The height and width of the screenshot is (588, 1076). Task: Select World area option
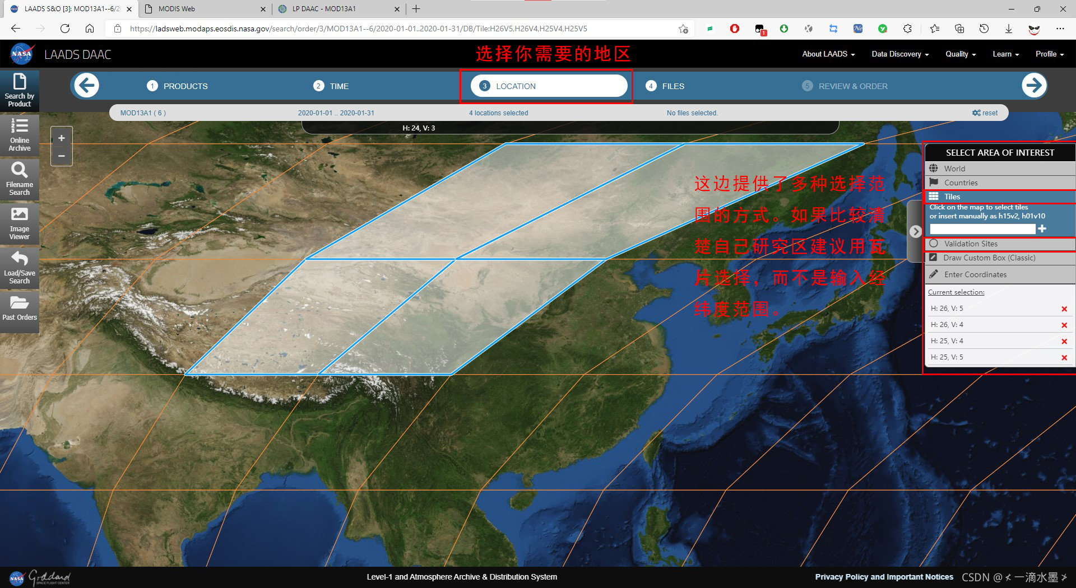[x=1000, y=169]
